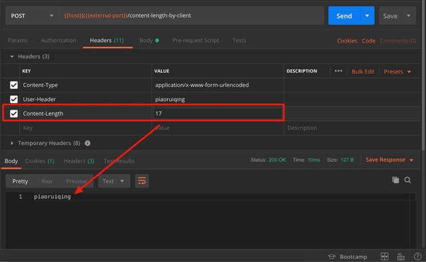426x262 pixels.
Task: Open the Send button dropdown arrow
Action: click(367, 16)
